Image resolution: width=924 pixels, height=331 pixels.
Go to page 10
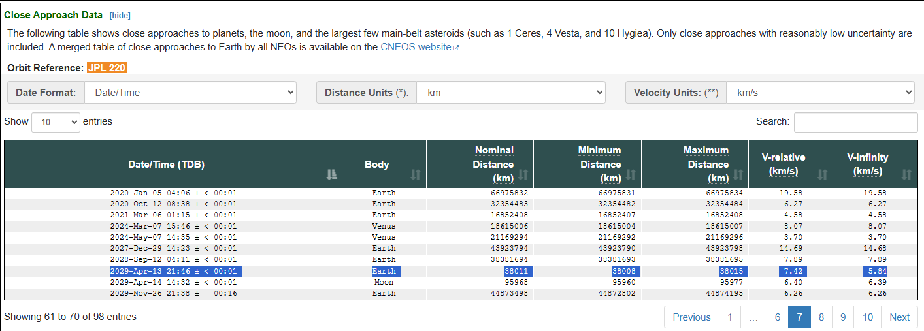tap(867, 317)
